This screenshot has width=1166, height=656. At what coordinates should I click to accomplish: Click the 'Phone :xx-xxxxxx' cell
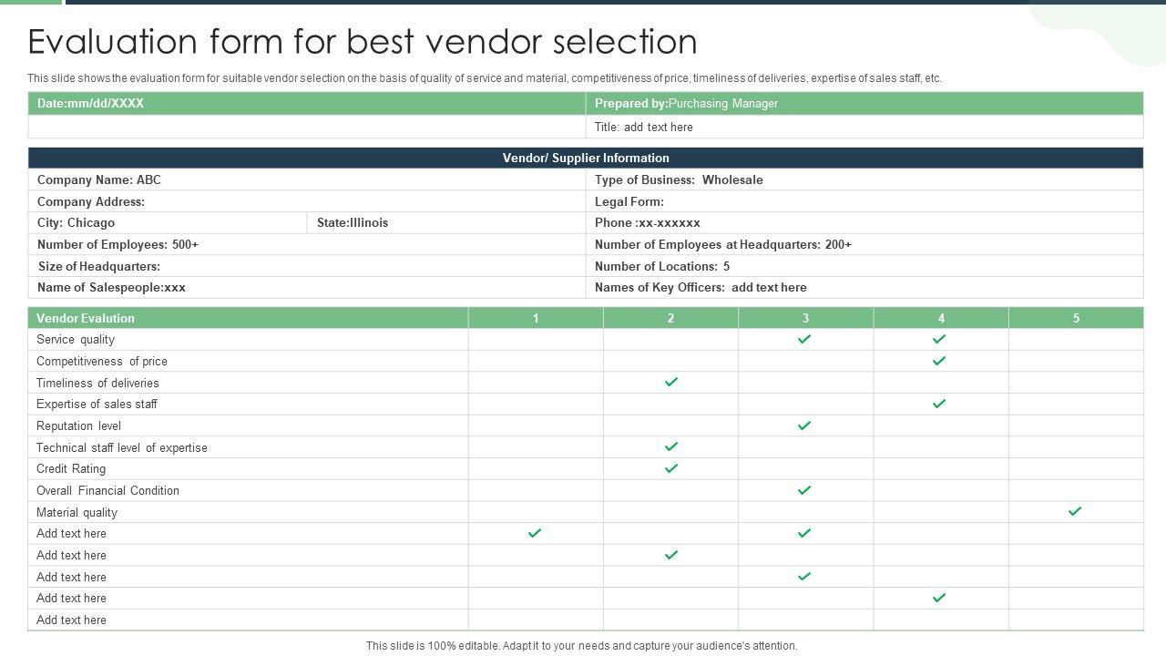click(x=864, y=222)
